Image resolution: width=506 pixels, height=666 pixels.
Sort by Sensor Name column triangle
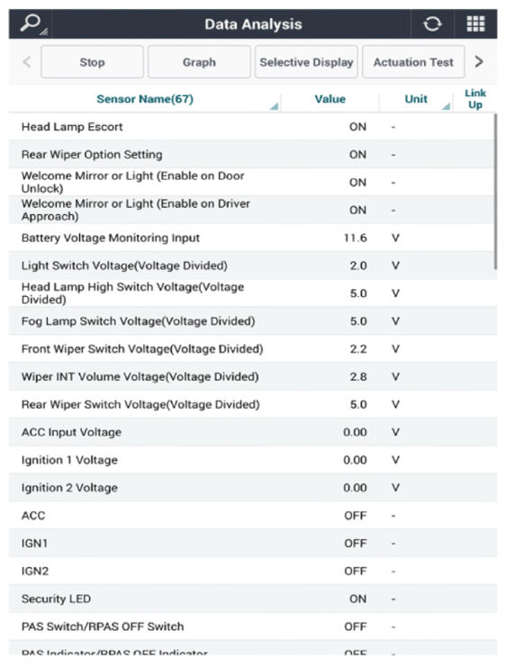coord(274,106)
